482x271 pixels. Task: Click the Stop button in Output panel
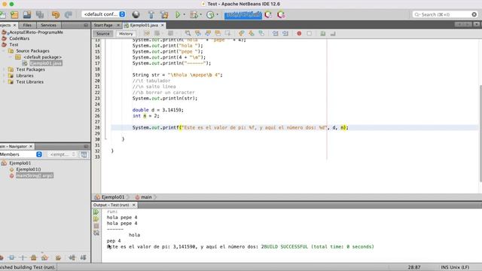pos(96,226)
